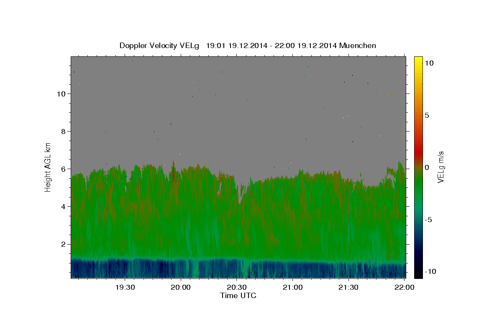Select the 20:00 time tick label
This screenshot has width=502, height=334.
pyautogui.click(x=181, y=287)
